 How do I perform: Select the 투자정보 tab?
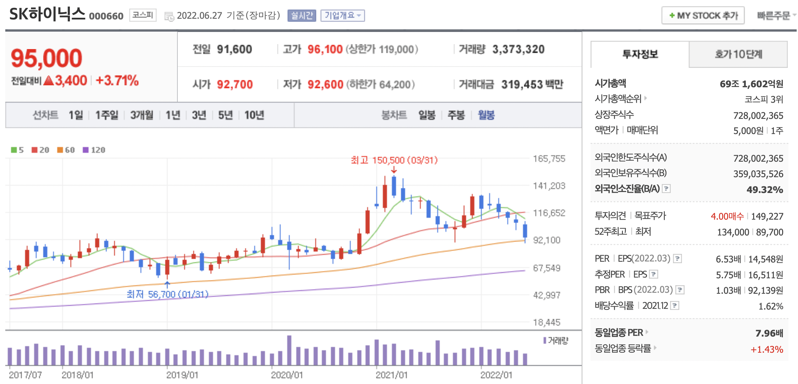point(640,54)
